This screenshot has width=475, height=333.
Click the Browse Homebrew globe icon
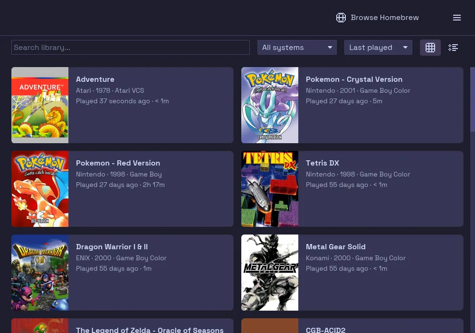[x=341, y=18]
